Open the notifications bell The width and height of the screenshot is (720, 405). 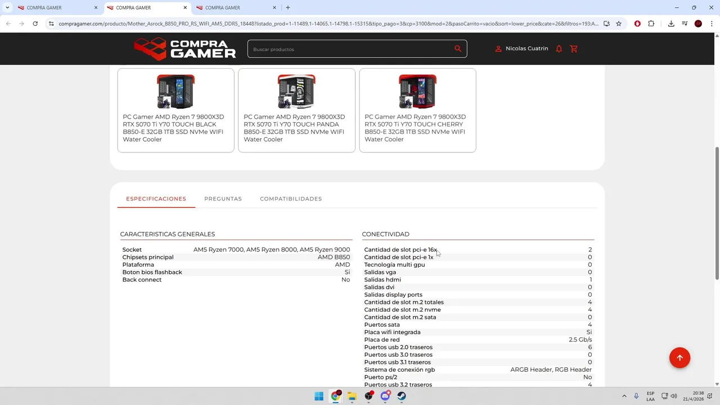coord(559,49)
